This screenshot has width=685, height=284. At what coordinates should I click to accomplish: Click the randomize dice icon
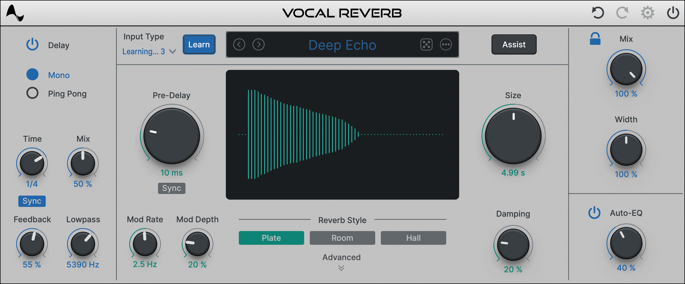point(426,44)
